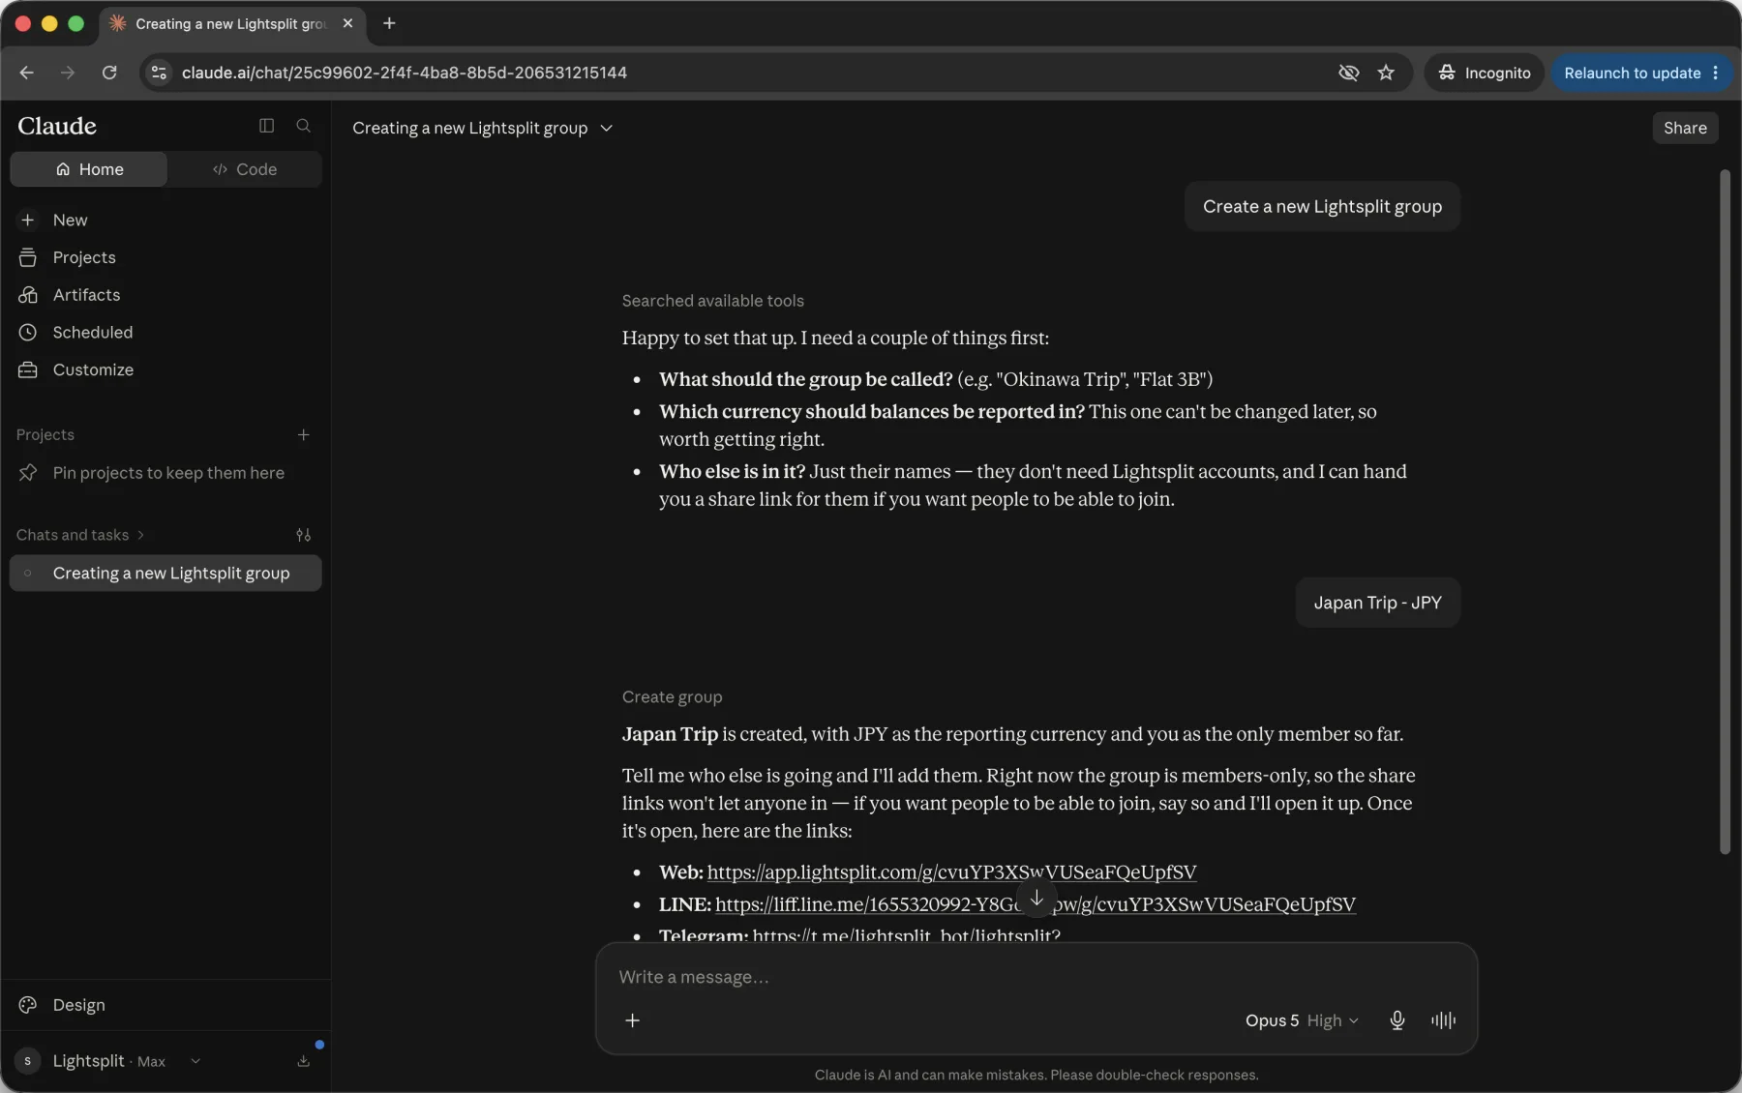Screen dimensions: 1742x1093
Task: Click the browser address bar URL
Action: click(404, 73)
